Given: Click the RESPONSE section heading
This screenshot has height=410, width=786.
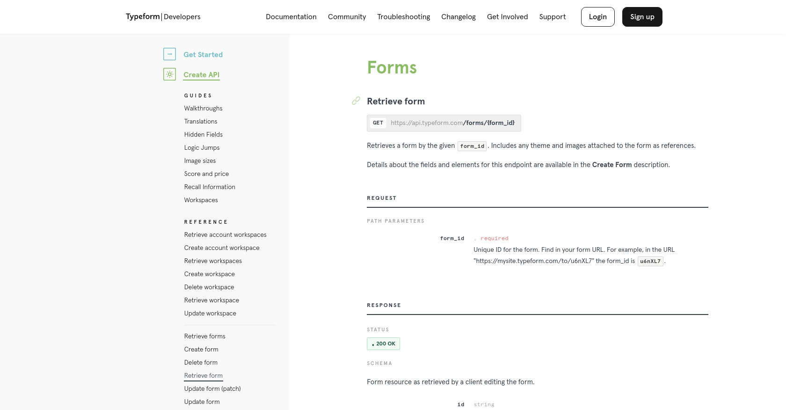Looking at the screenshot, I should 384,305.
